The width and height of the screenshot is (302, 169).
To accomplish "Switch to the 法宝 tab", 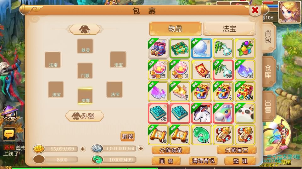I will click(229, 29).
